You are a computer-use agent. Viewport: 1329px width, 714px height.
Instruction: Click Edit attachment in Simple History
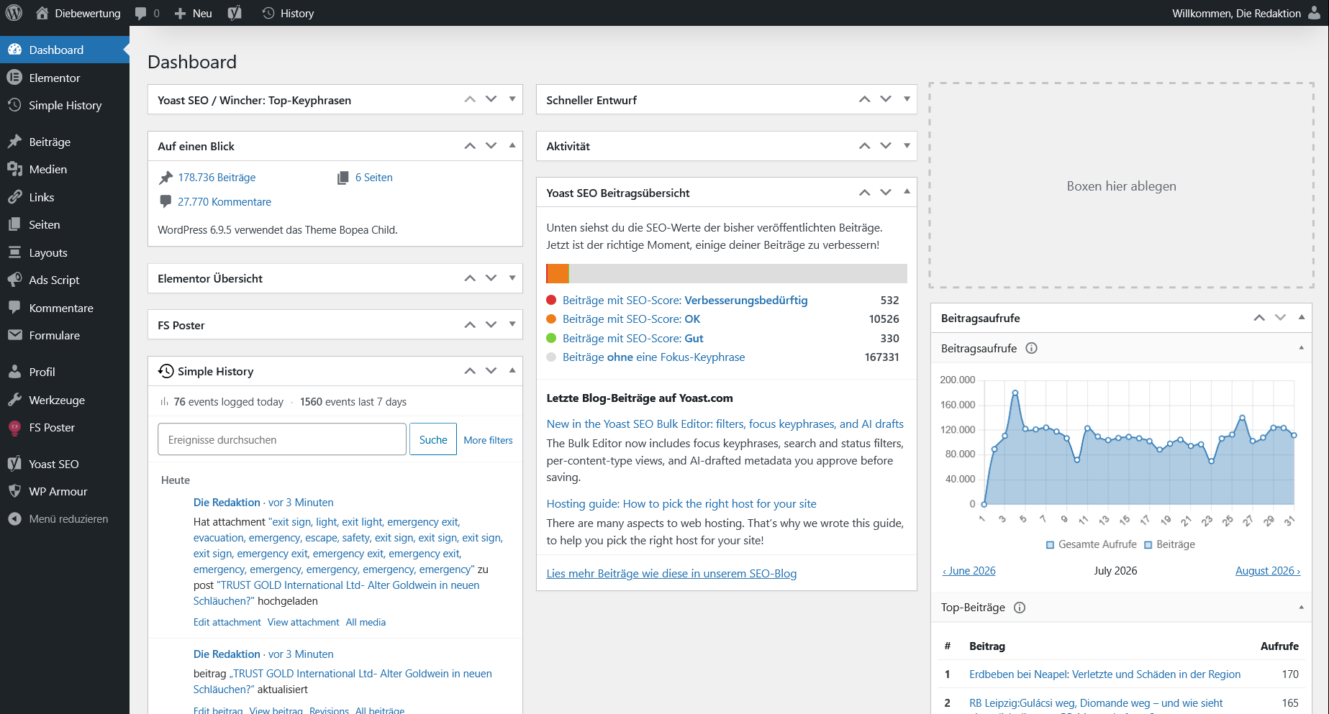[227, 623]
